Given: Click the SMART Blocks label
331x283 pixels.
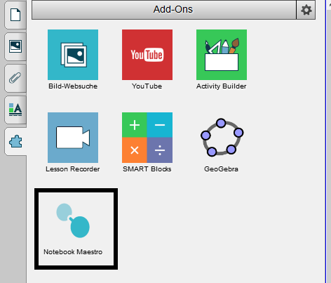Looking at the screenshot, I should [x=147, y=169].
